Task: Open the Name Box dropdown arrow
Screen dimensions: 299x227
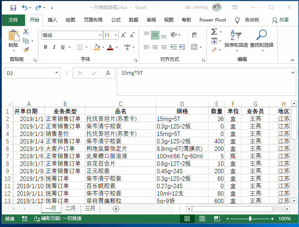Action: pos(57,73)
